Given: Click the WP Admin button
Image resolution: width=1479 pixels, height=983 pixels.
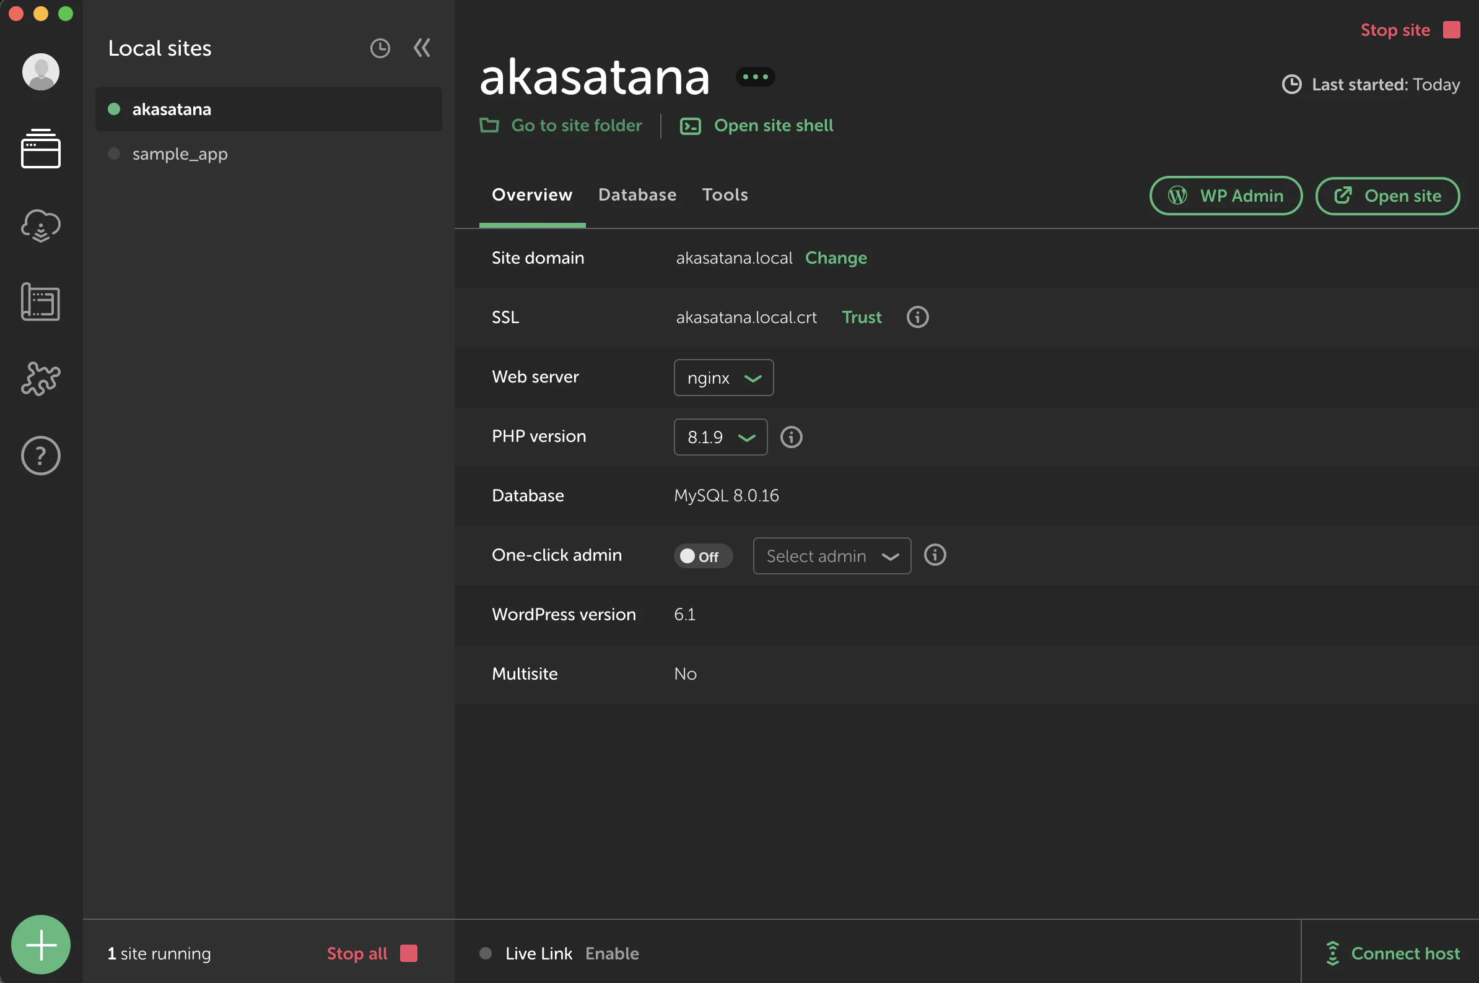Looking at the screenshot, I should (x=1225, y=196).
